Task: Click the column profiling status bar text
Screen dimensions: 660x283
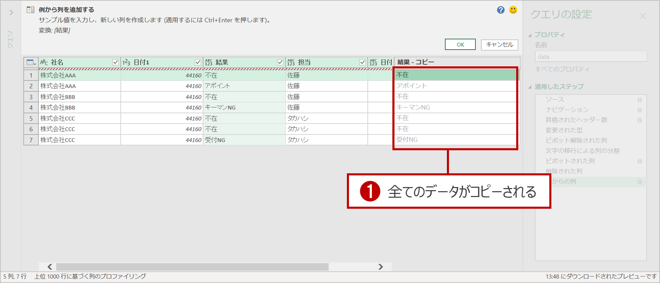Action: [90, 276]
